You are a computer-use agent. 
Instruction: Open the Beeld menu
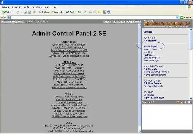27,7
